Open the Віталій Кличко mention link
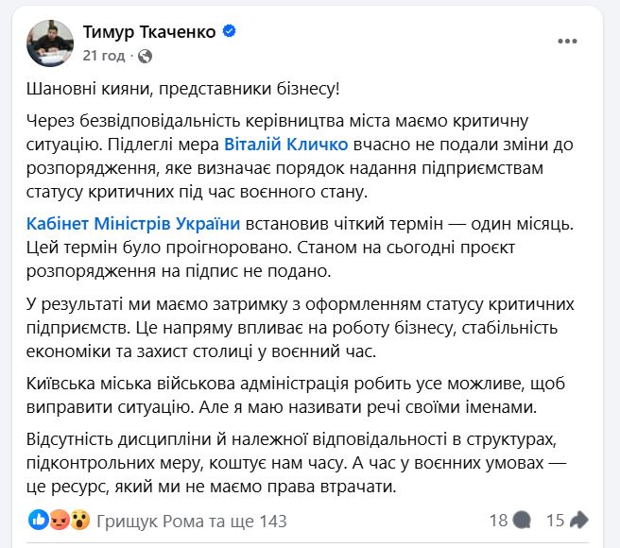 (286, 145)
